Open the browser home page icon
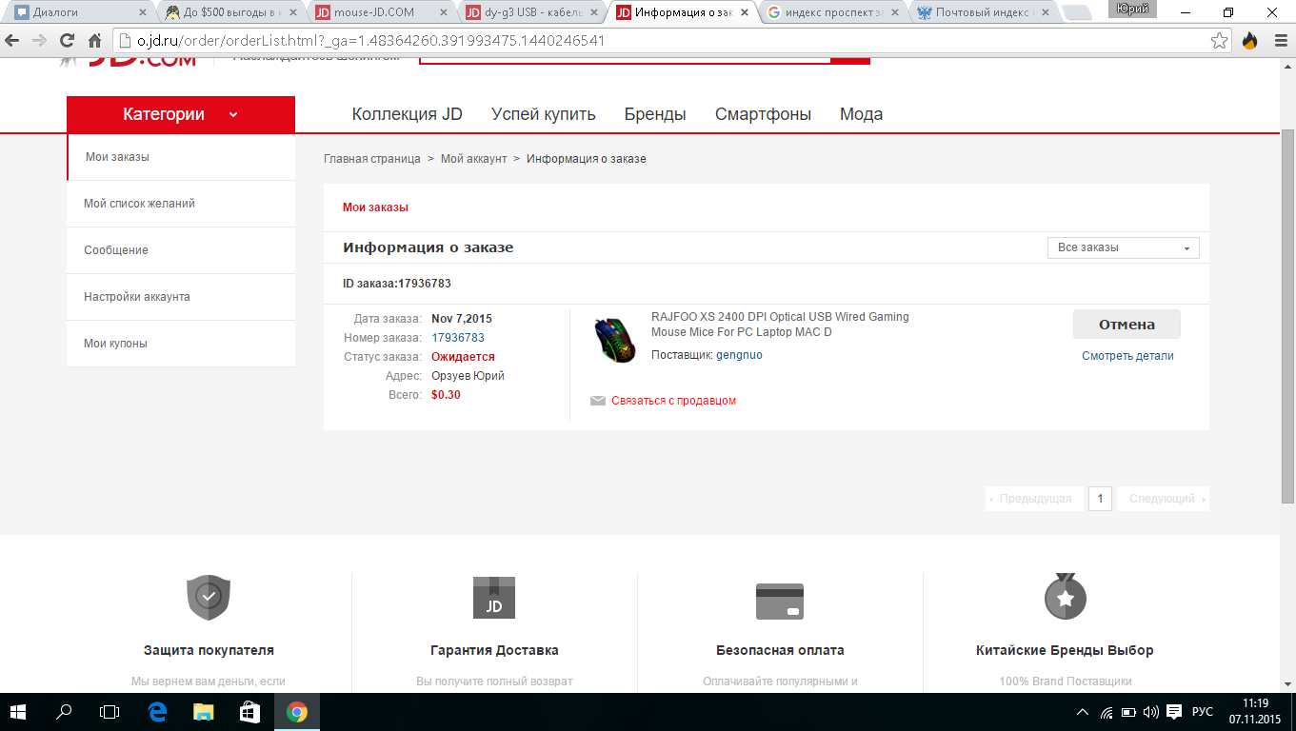The width and height of the screenshot is (1296, 731). 94,41
